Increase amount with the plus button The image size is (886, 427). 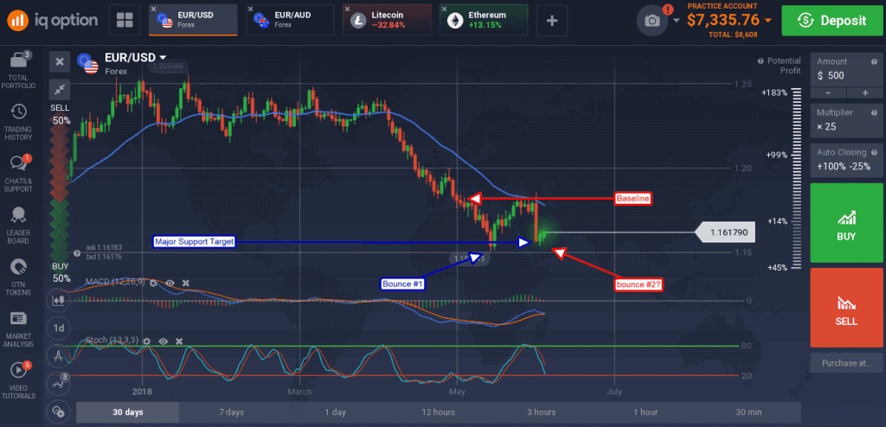tap(864, 92)
